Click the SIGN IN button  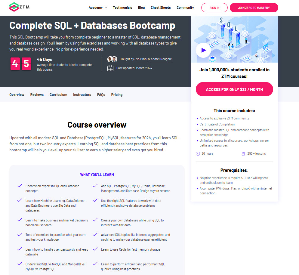click(214, 8)
